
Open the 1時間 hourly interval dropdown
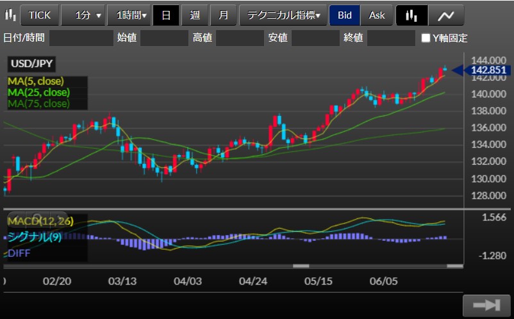[x=129, y=15]
